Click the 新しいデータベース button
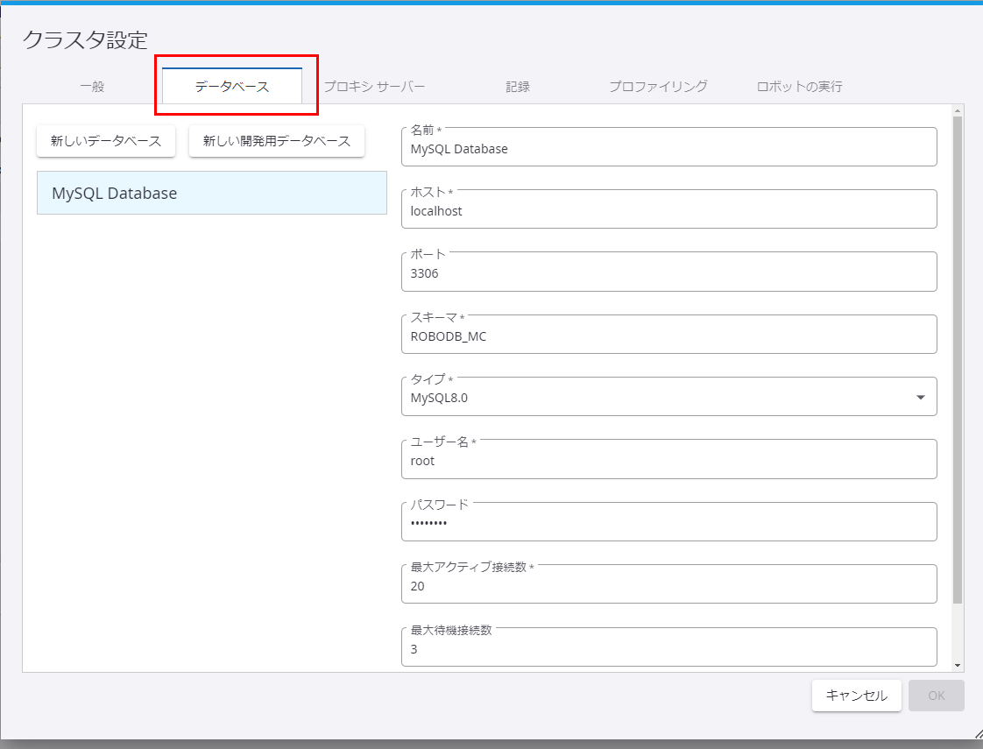Image resolution: width=983 pixels, height=749 pixels. click(x=106, y=141)
